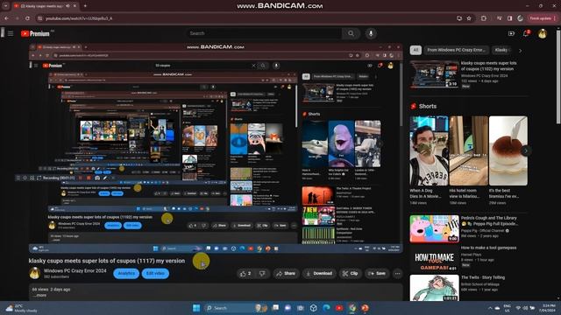Open Chrome from the taskbar
The width and height of the screenshot is (561, 315).
[352, 308]
